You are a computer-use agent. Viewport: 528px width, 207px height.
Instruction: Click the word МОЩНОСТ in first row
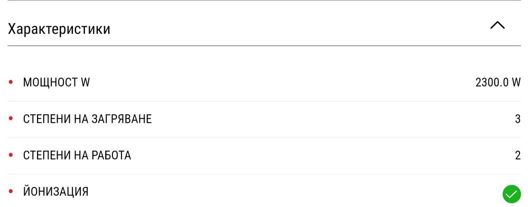51,82
